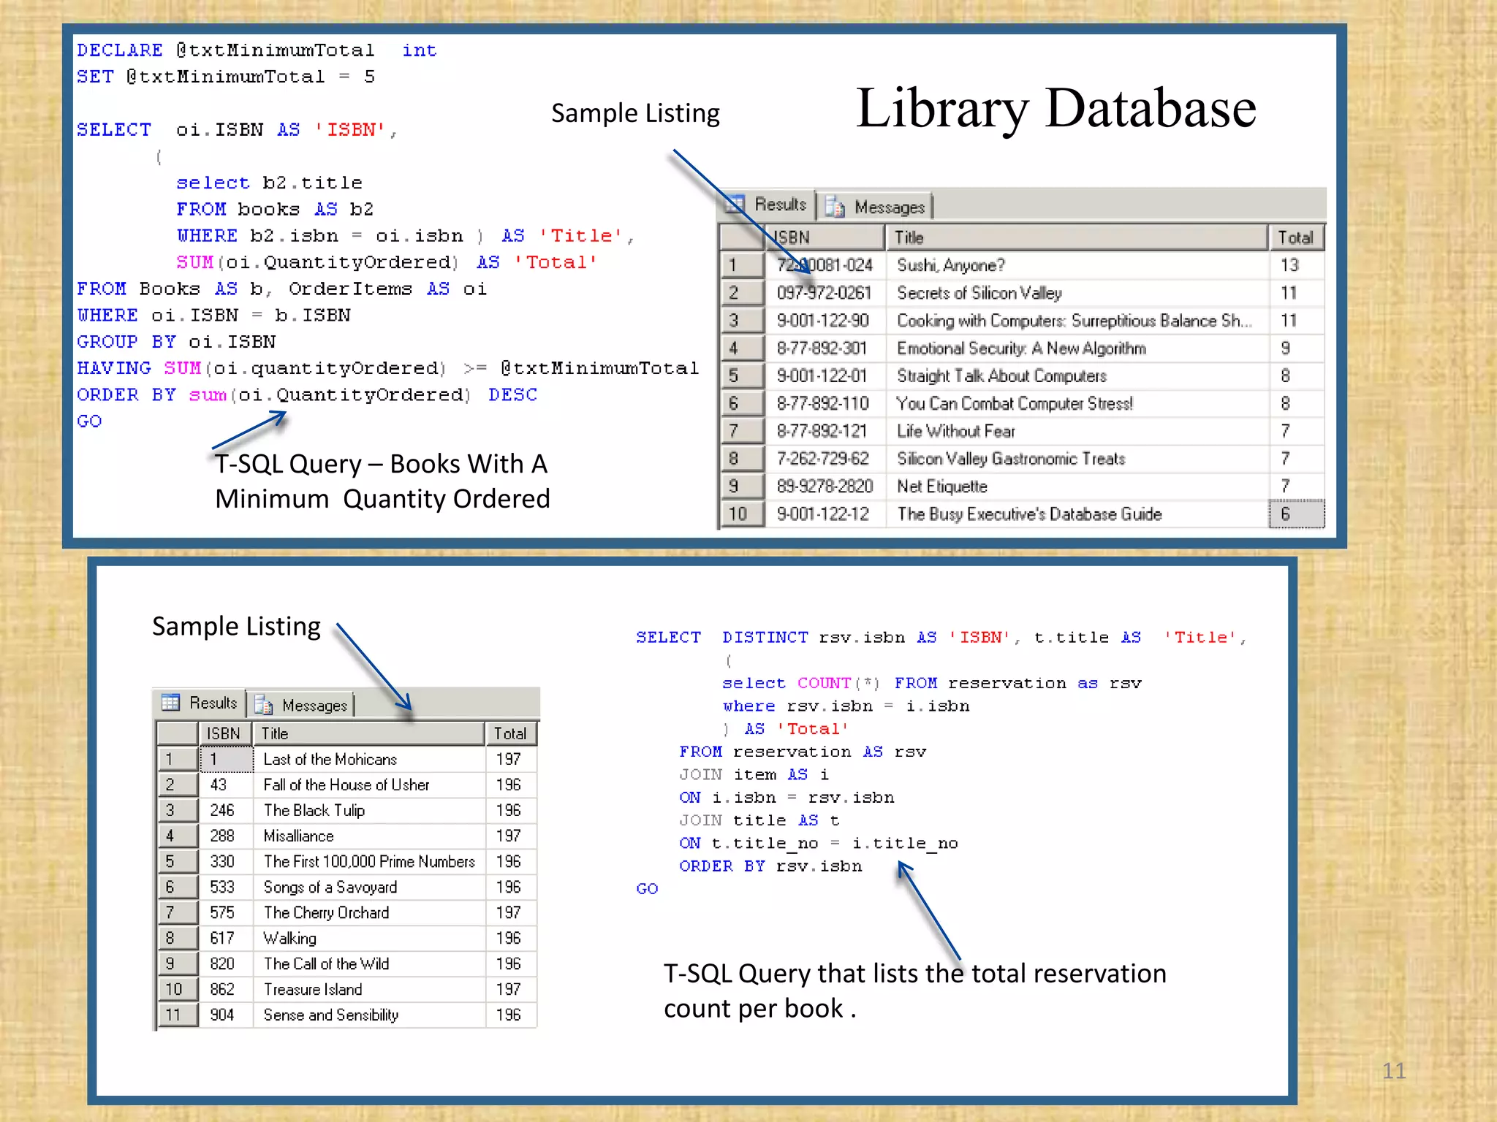Click Total cell '13' in upper grid
Screen dimensions: 1497x1122
[x=1297, y=265]
